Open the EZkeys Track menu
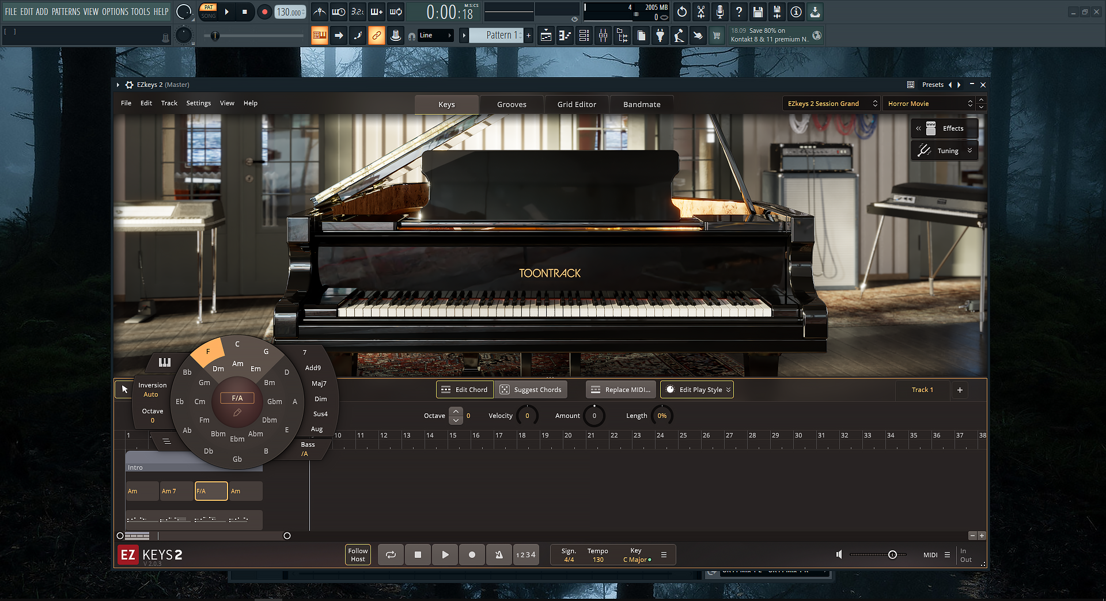 click(x=169, y=103)
